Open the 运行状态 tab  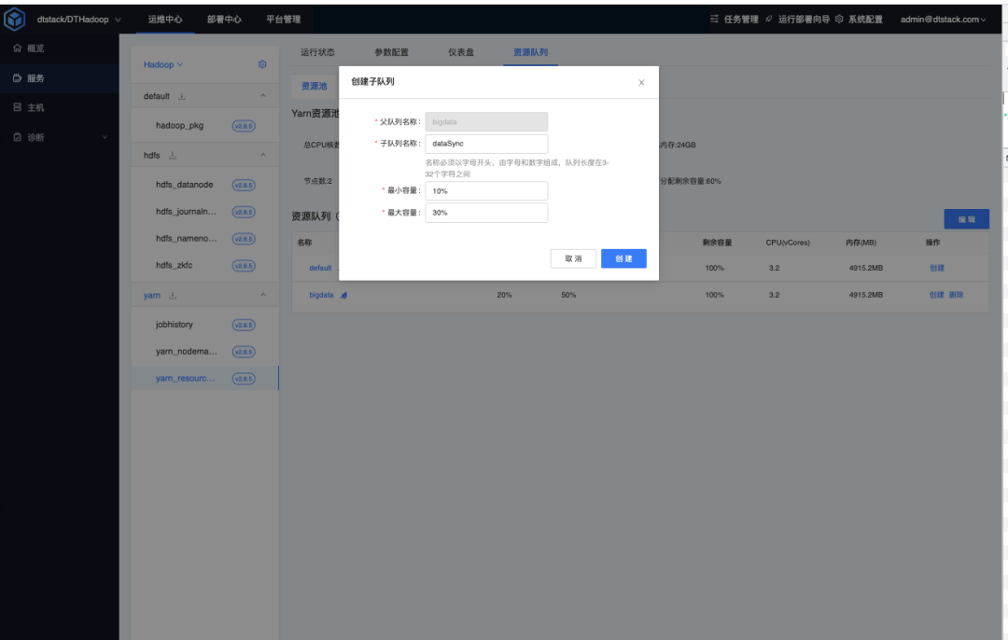(317, 52)
